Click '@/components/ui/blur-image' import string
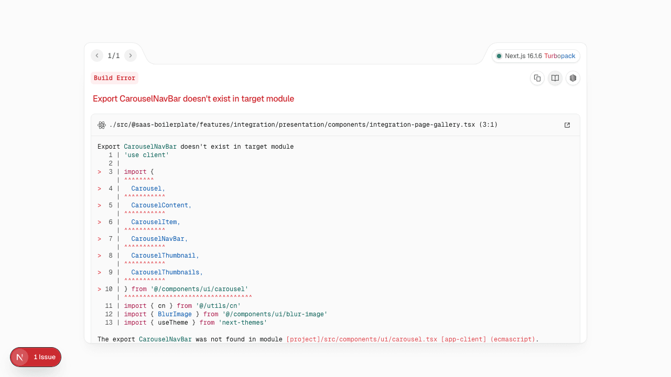 275,314
